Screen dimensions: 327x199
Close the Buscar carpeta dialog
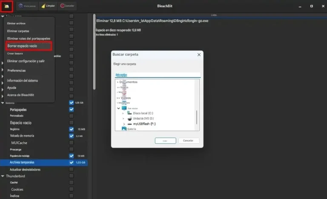coord(199,55)
